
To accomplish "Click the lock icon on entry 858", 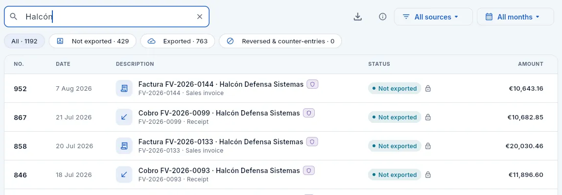I will pos(427,146).
